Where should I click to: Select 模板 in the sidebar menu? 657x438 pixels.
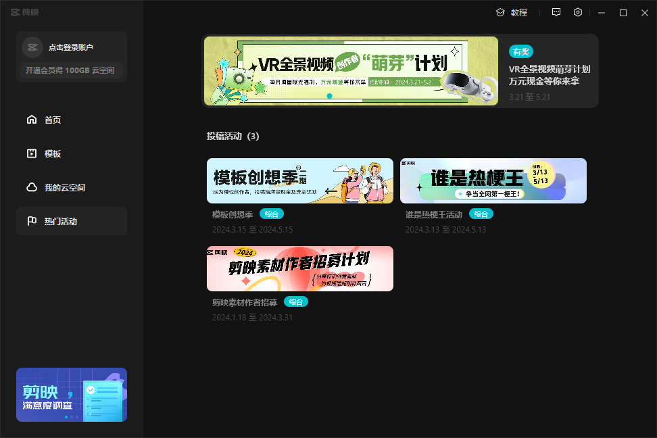[53, 153]
